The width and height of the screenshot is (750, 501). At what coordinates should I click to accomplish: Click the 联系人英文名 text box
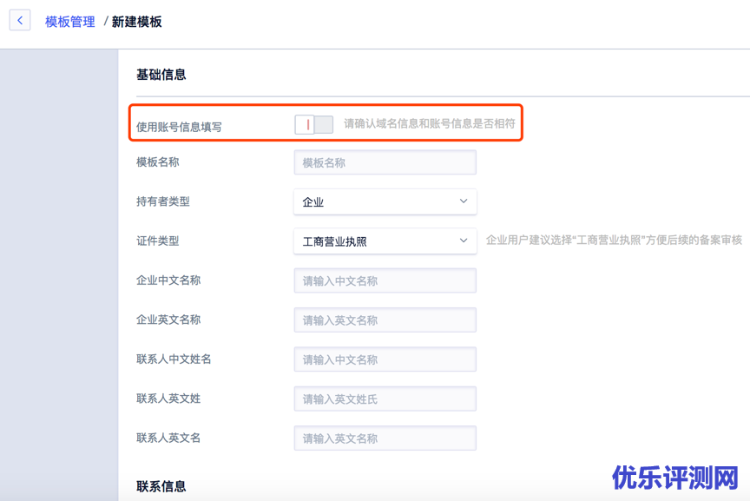click(385, 438)
